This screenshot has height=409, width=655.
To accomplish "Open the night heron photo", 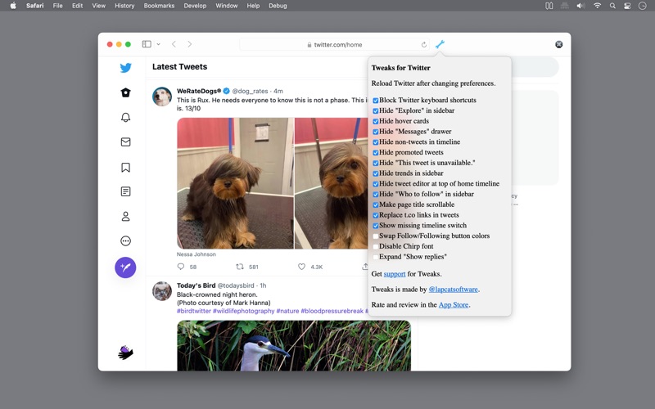I will (x=294, y=345).
